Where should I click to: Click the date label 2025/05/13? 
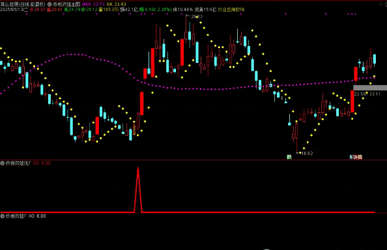pyautogui.click(x=12, y=10)
